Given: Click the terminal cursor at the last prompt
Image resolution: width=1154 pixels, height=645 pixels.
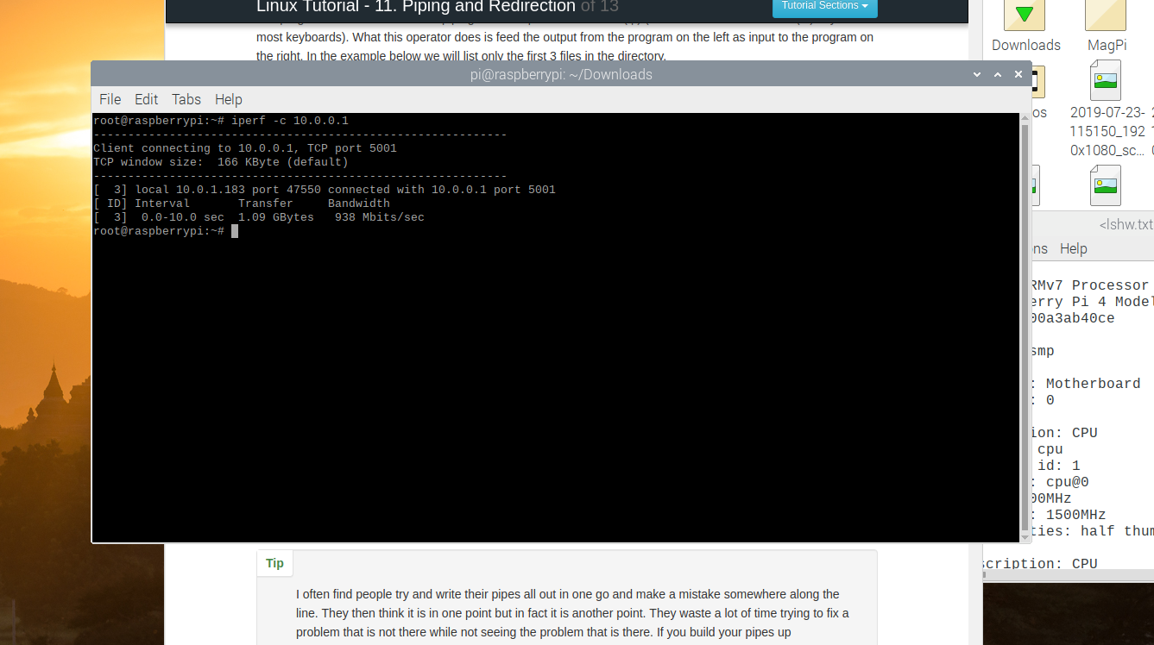Looking at the screenshot, I should tap(235, 231).
